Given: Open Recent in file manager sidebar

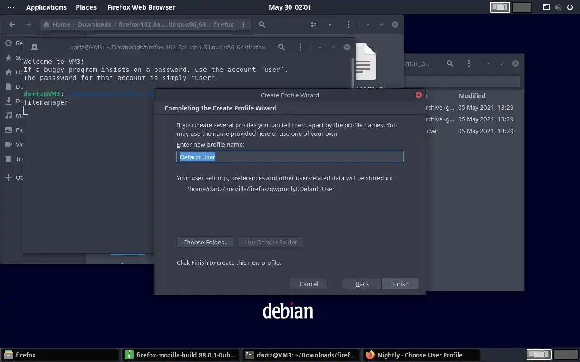Looking at the screenshot, I should (x=14, y=43).
